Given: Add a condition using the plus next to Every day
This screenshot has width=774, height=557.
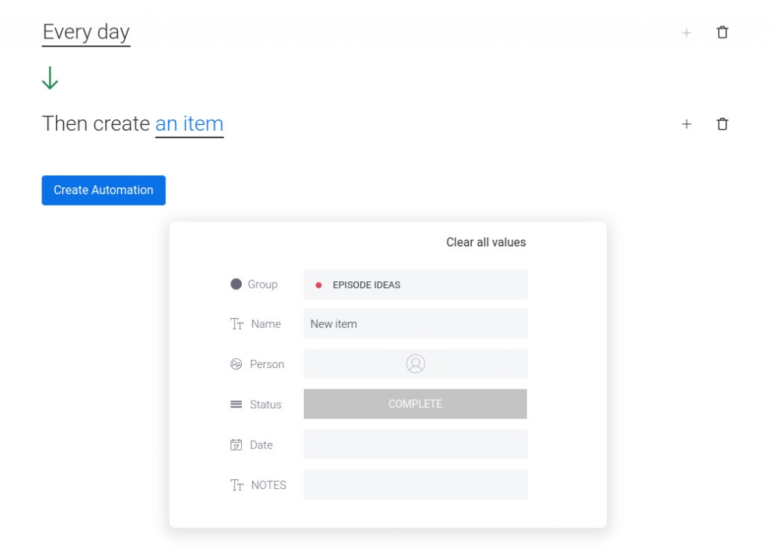Looking at the screenshot, I should 686,32.
